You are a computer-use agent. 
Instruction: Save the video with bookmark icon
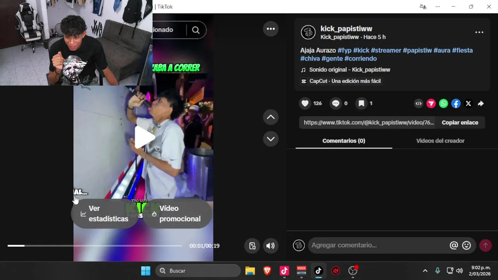tap(361, 103)
